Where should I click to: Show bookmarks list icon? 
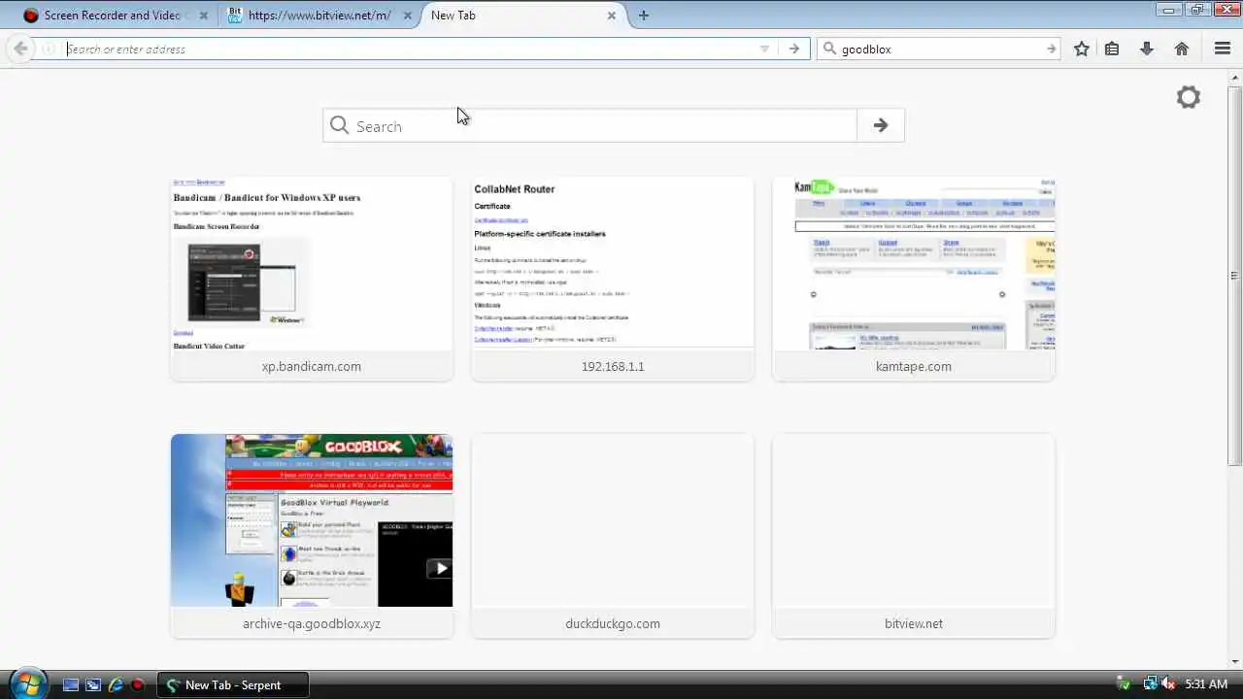point(1112,49)
